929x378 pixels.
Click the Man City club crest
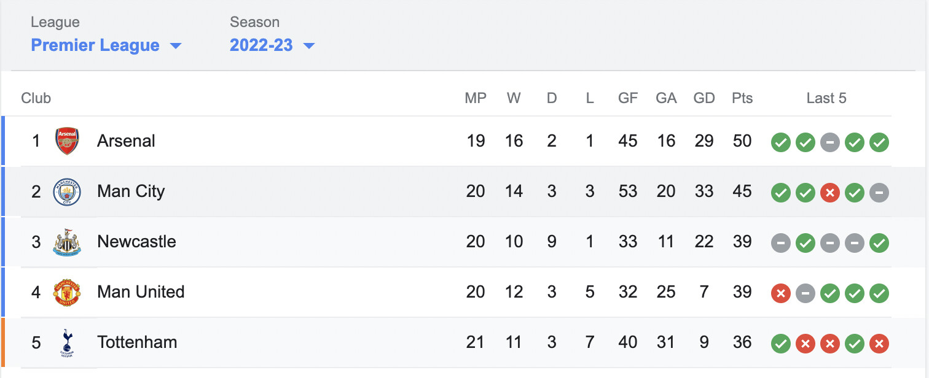pos(67,191)
